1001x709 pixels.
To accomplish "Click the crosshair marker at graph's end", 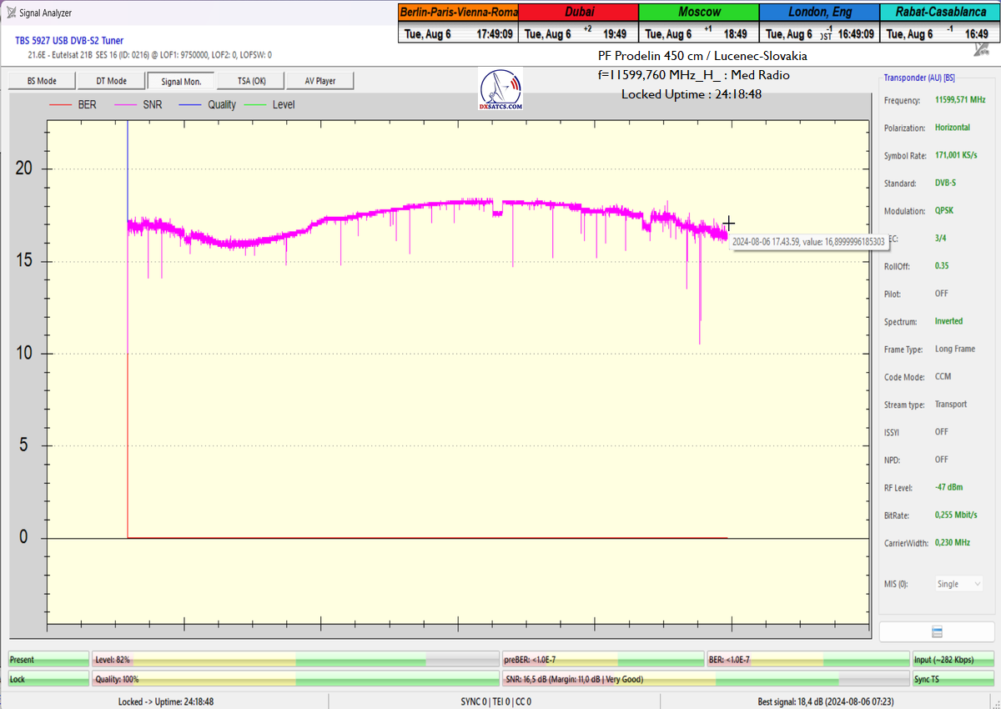I will tap(728, 224).
